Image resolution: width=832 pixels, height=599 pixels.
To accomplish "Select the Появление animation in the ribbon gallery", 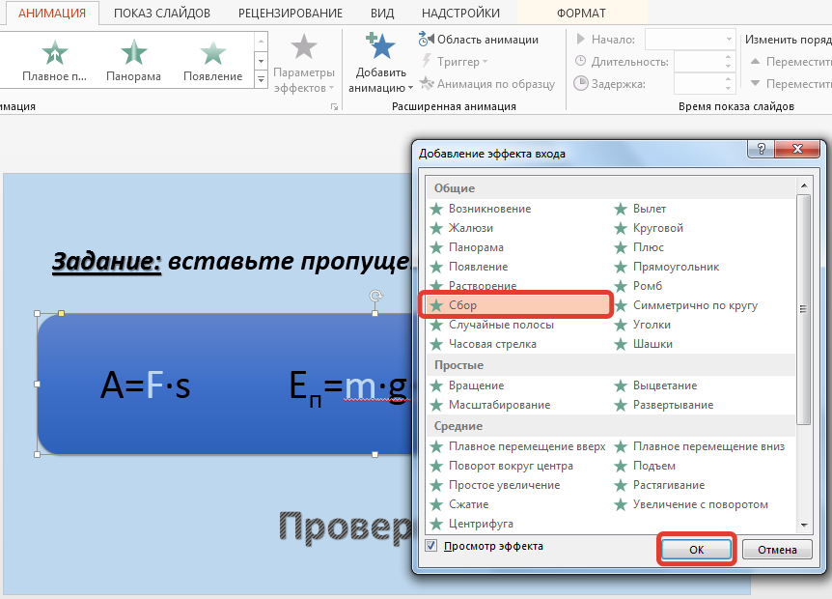I will pos(212,61).
